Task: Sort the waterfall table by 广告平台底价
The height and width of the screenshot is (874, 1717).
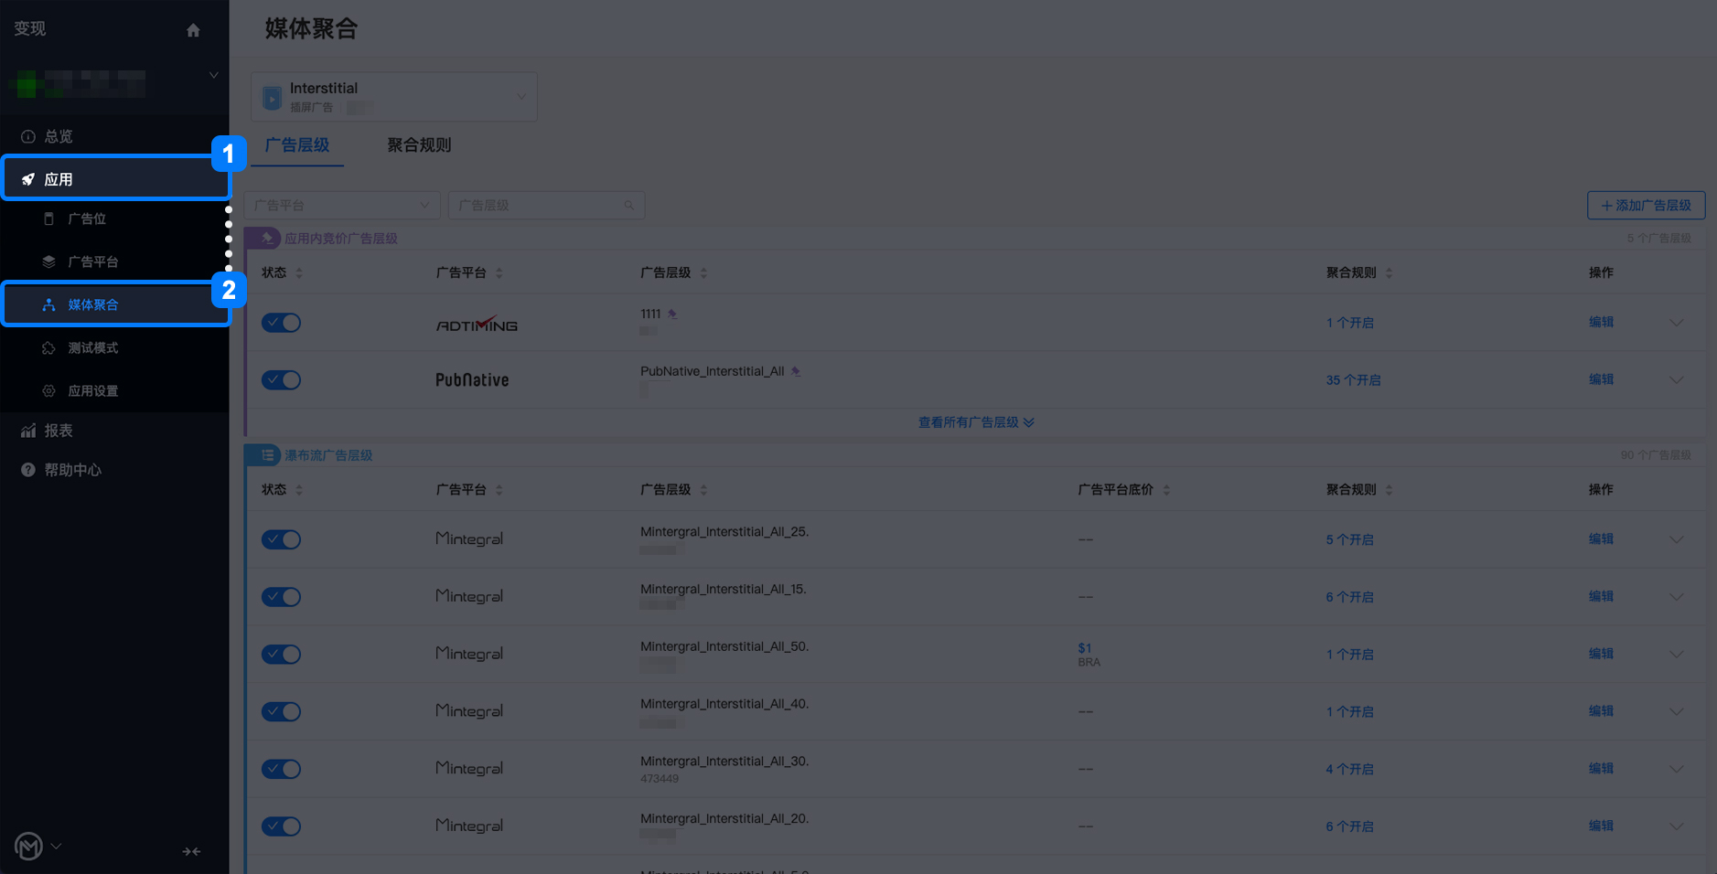Action: click(1166, 489)
